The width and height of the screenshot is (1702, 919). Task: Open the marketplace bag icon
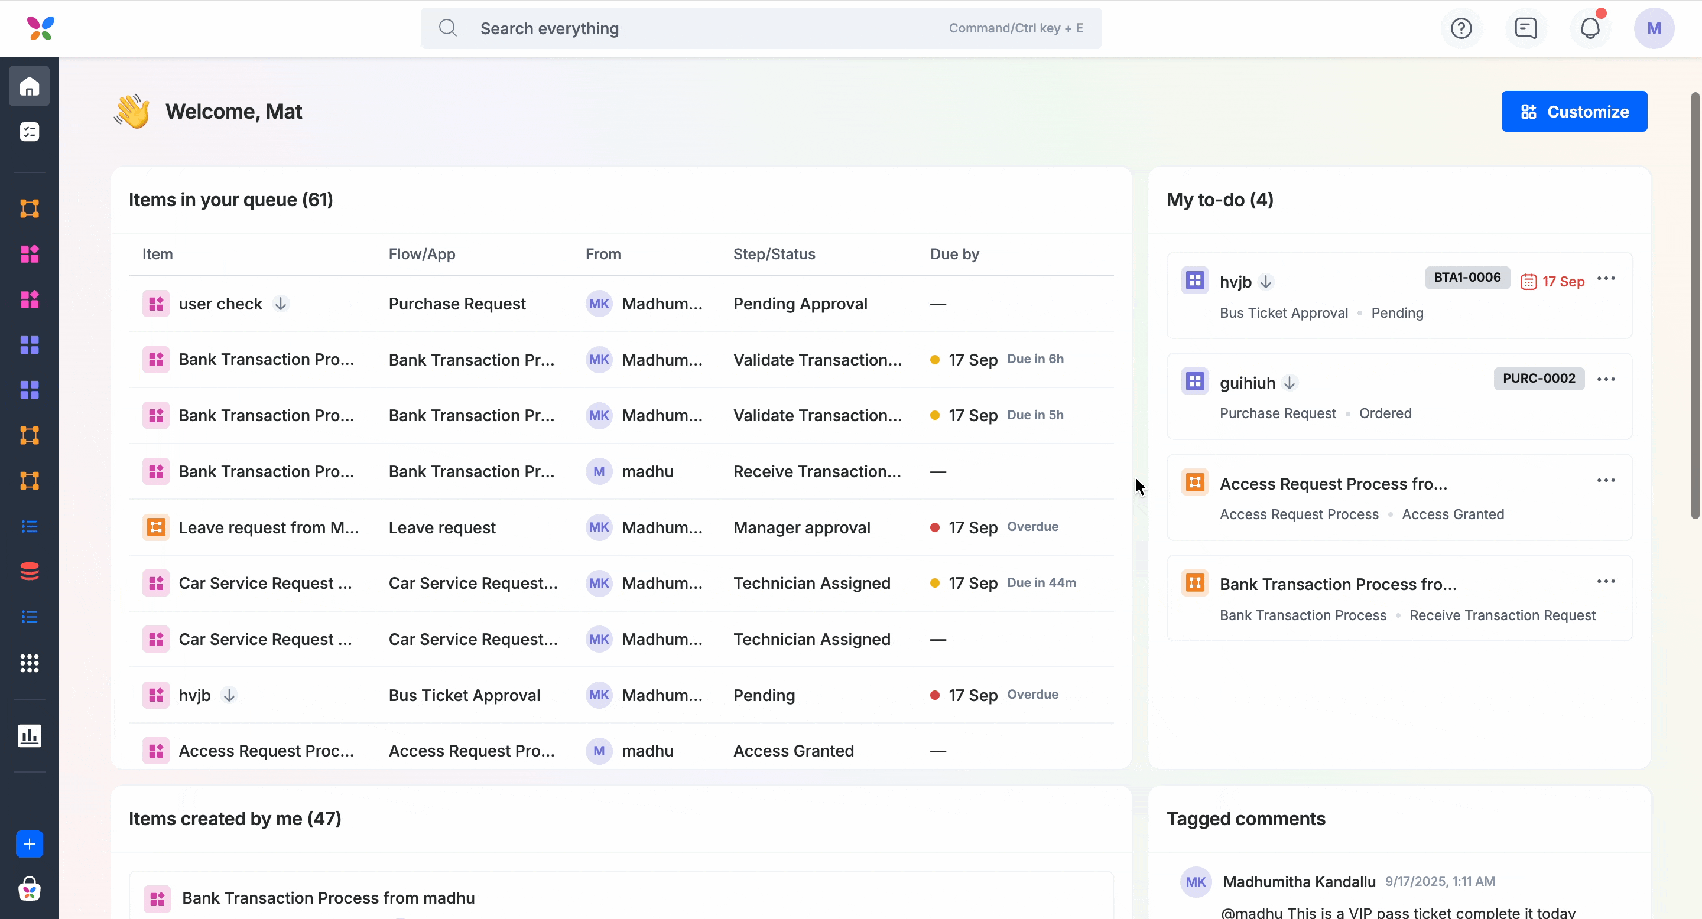point(29,889)
